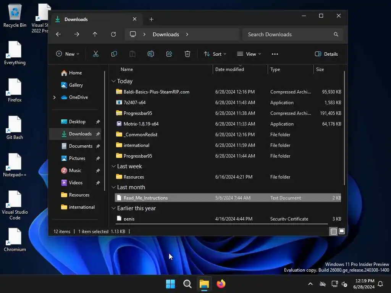
Task: Open the See more (three dots) menu
Action: pos(275,54)
